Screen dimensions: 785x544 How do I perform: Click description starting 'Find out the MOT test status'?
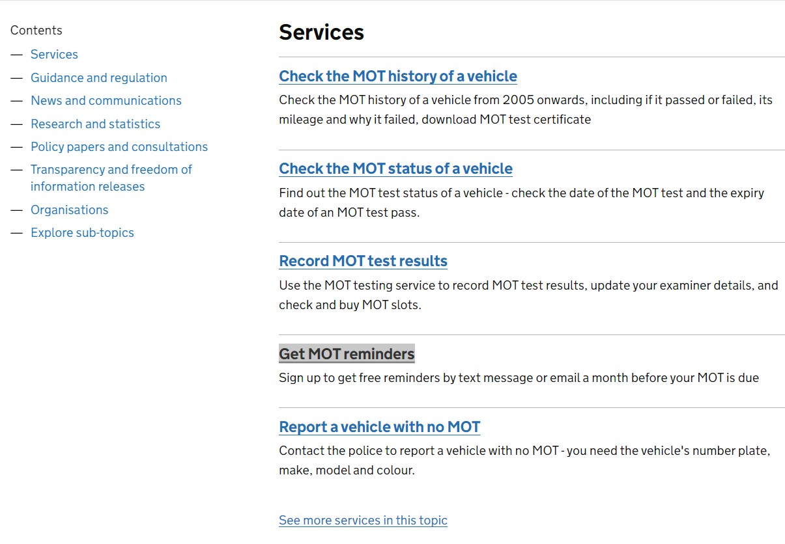click(521, 203)
